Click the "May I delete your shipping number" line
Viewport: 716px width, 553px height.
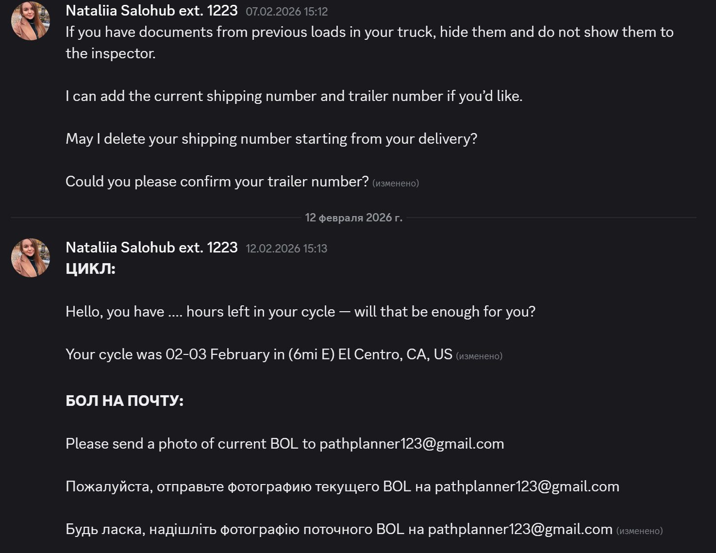click(x=271, y=139)
